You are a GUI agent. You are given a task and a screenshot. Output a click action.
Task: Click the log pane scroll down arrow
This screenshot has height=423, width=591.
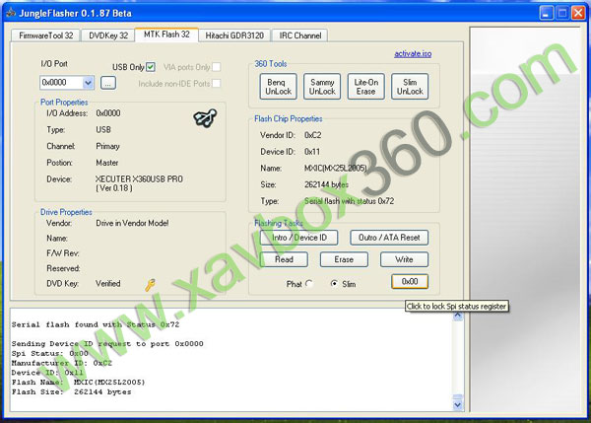(x=458, y=405)
